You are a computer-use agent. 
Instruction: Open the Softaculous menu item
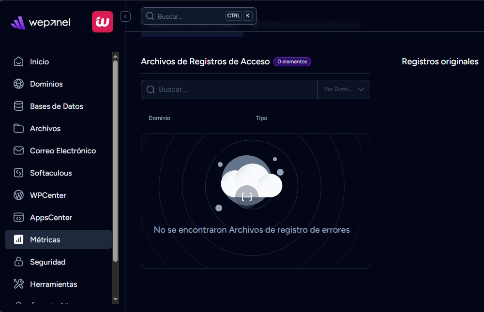point(50,173)
